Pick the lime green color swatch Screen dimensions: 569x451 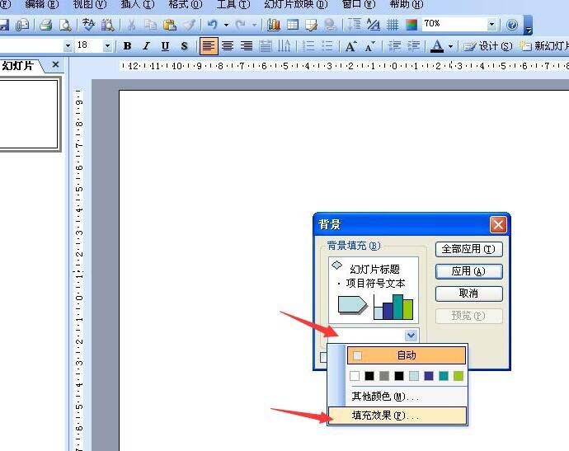point(458,375)
